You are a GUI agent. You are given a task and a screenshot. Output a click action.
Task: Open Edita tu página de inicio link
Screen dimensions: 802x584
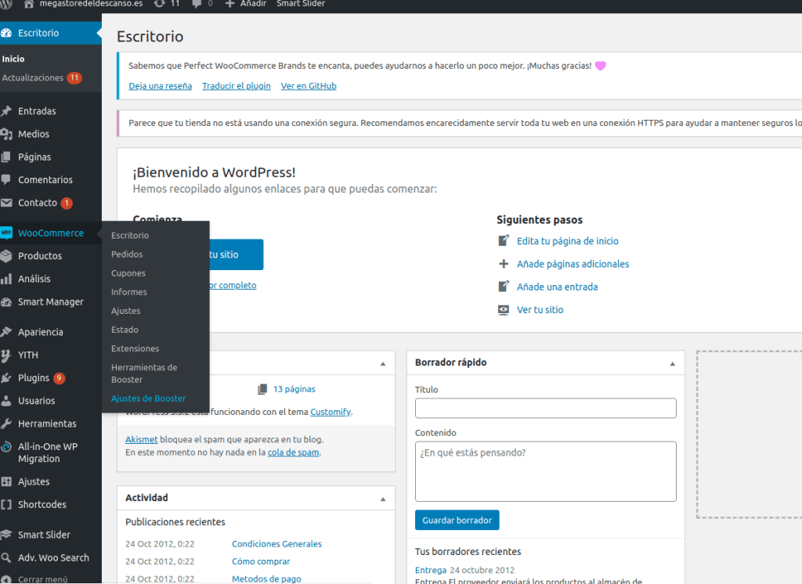567,241
